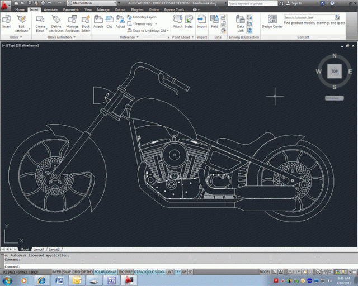Open the annotation scale 1:1 dropdown

pyautogui.click(x=295, y=272)
